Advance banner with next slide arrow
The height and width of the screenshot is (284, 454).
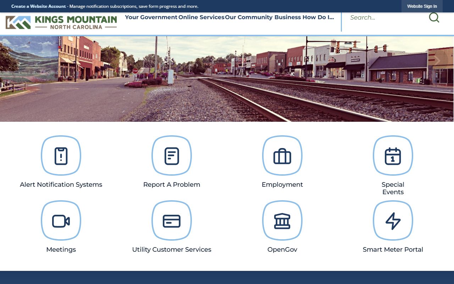coord(437,61)
